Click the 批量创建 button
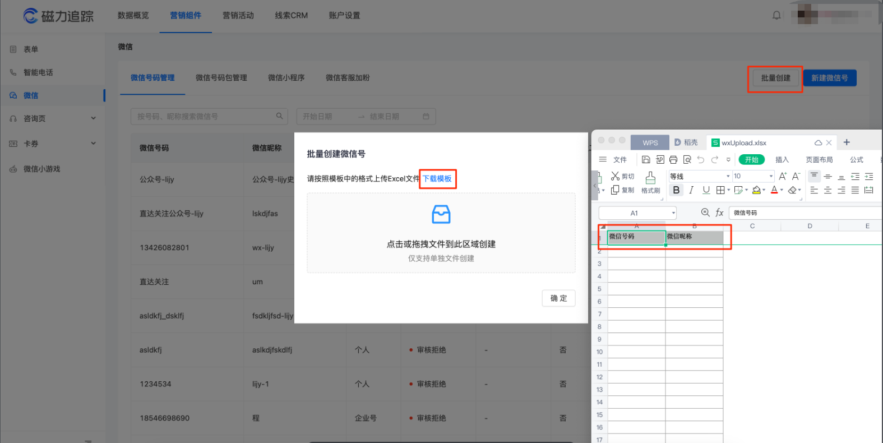The image size is (883, 443). tap(776, 78)
